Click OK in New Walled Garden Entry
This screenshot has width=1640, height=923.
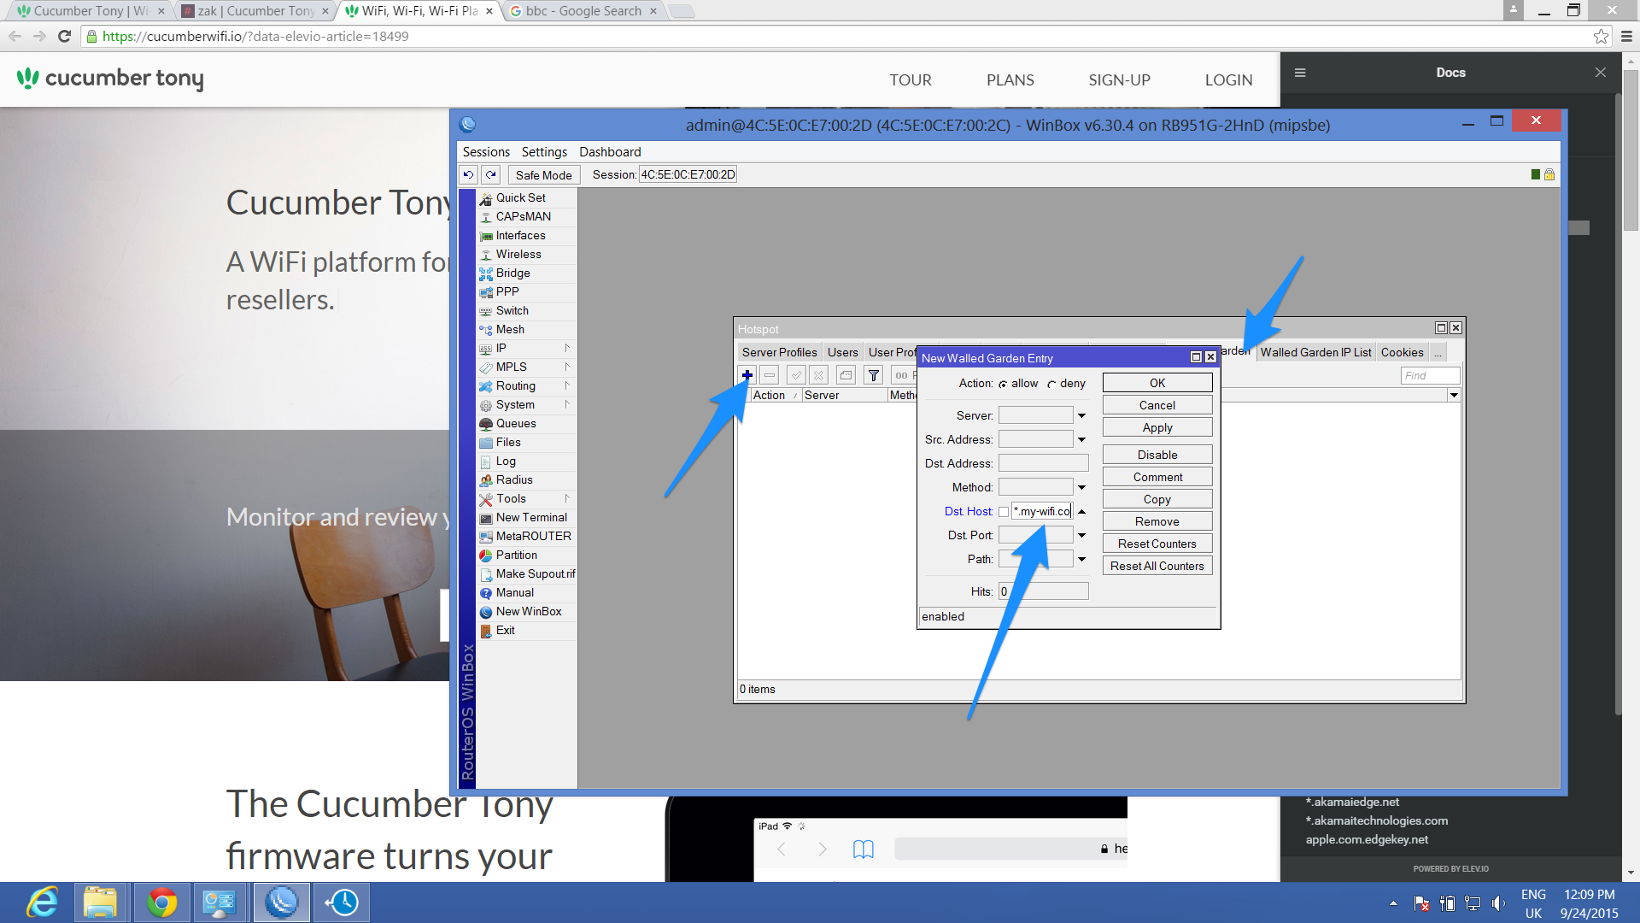point(1157,383)
